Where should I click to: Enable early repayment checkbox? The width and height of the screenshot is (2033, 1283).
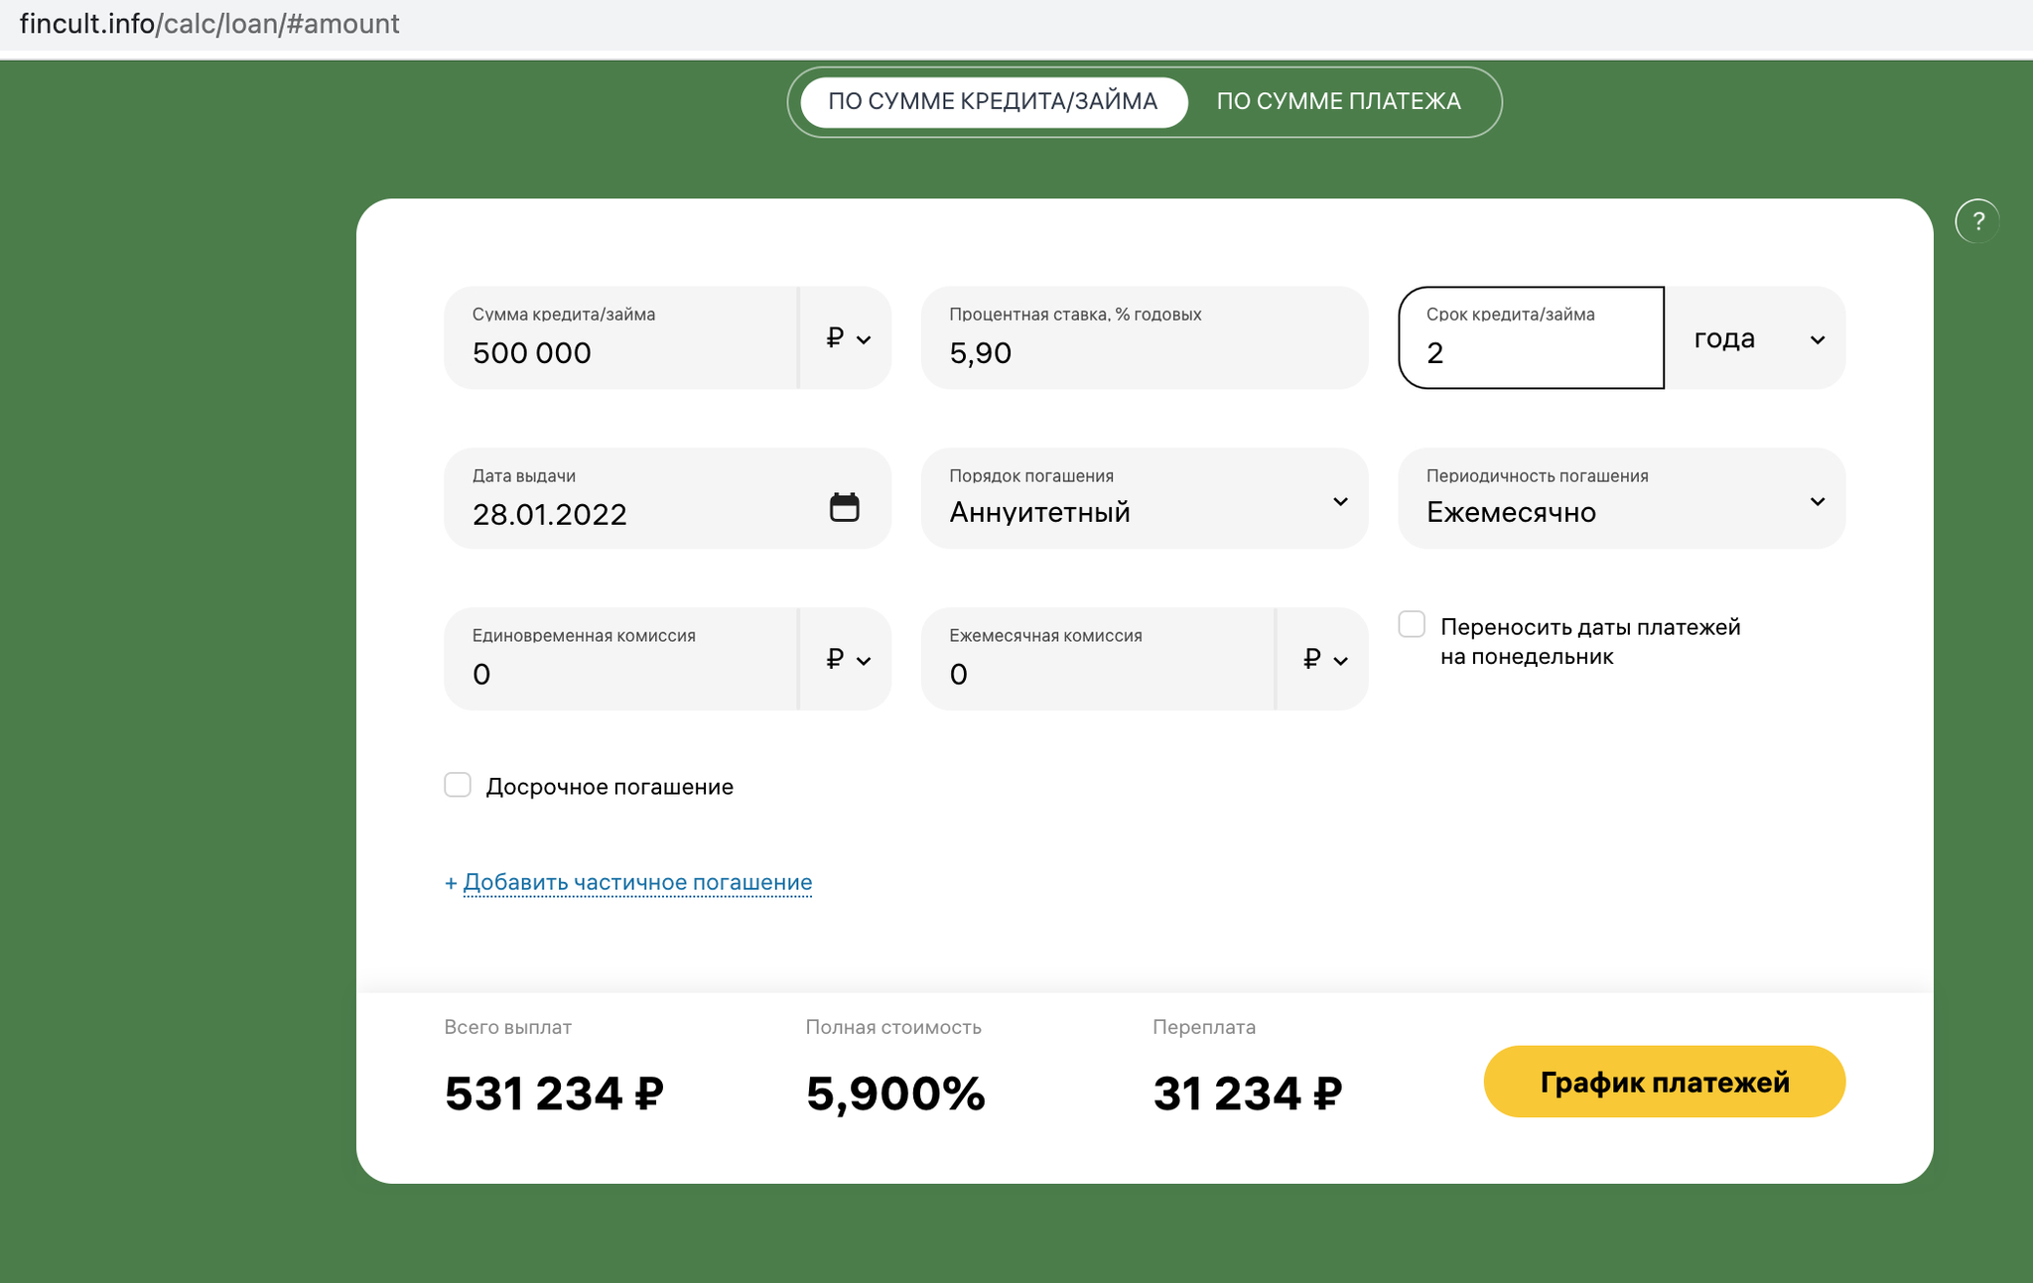tap(458, 786)
